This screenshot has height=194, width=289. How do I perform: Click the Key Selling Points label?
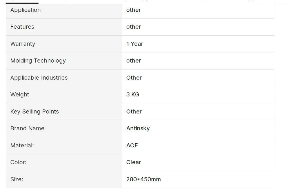[x=34, y=111]
